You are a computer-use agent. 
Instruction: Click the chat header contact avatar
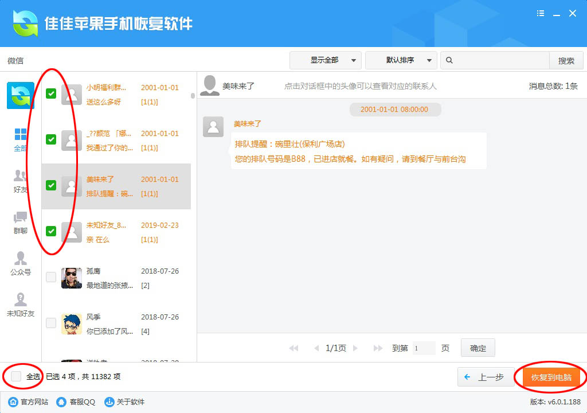210,85
